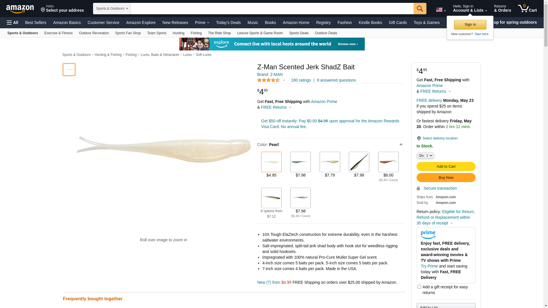The image size is (548, 308).
Task: Click the delivery location pin icon
Action: click(419, 138)
